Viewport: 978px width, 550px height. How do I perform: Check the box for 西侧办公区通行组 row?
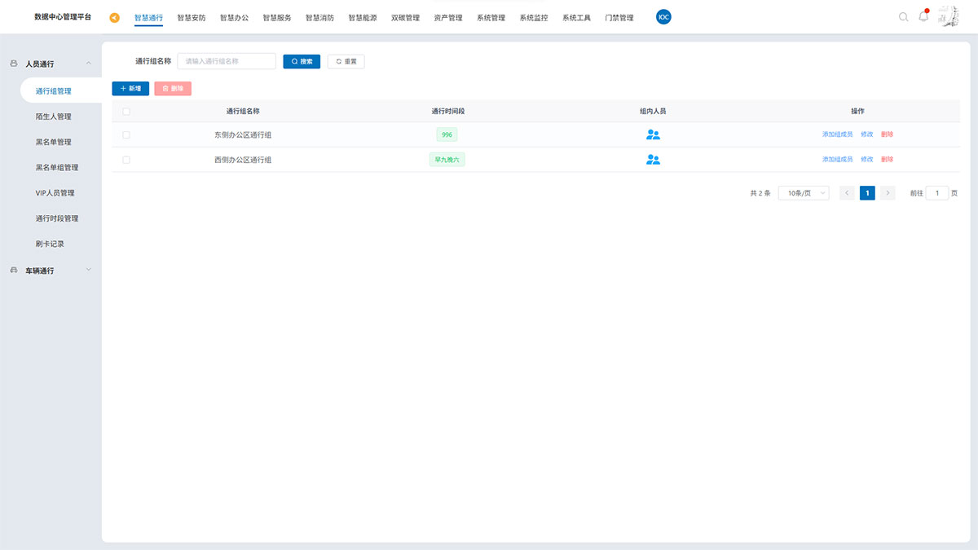click(126, 160)
